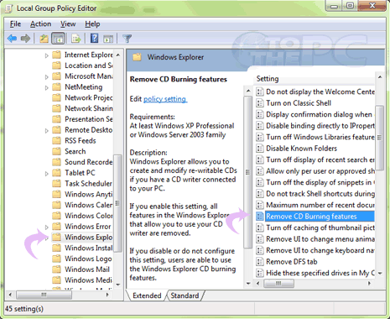Switch to the Extended tab
Image resolution: width=390 pixels, height=319 pixels.
[x=147, y=295]
